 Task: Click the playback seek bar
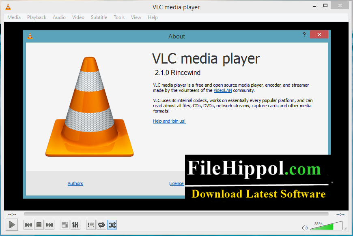pyautogui.click(x=176, y=214)
